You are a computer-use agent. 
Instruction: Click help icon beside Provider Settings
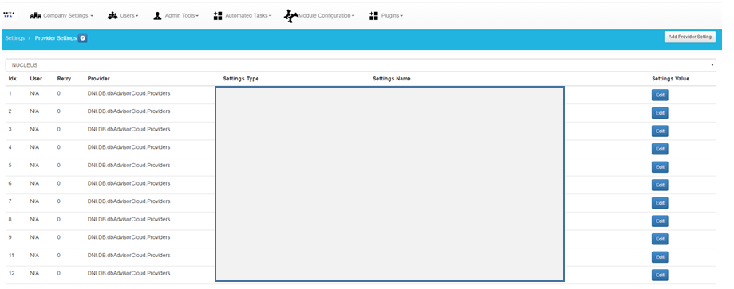click(x=83, y=38)
